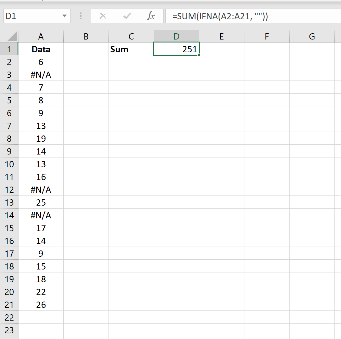
Task: Select row header 1
Action: click(x=9, y=49)
